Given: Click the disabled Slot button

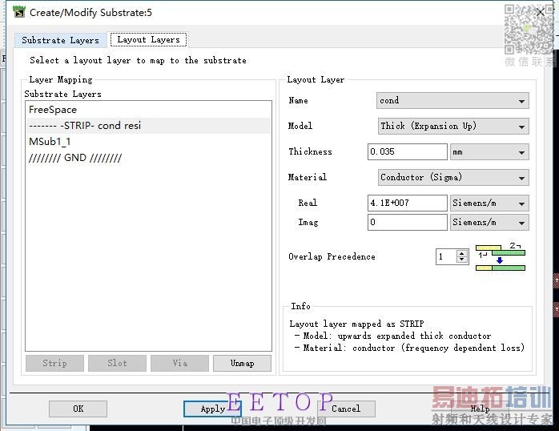Looking at the screenshot, I should click(x=117, y=363).
